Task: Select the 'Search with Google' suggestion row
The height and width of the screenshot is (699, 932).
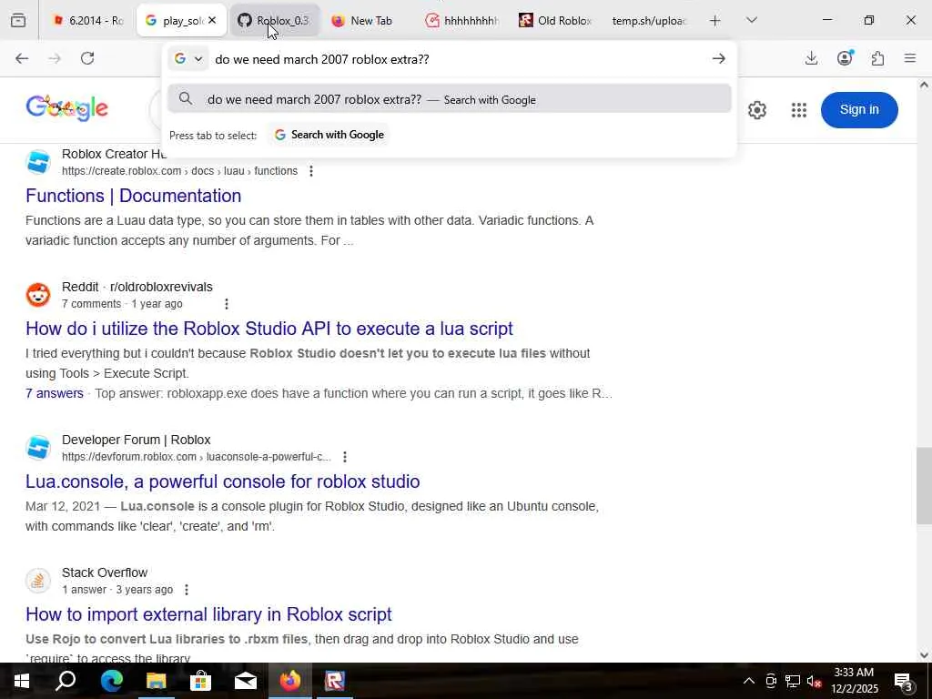Action: pyautogui.click(x=449, y=99)
